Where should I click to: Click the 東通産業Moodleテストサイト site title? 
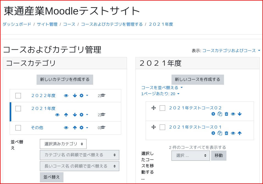[x=72, y=11]
